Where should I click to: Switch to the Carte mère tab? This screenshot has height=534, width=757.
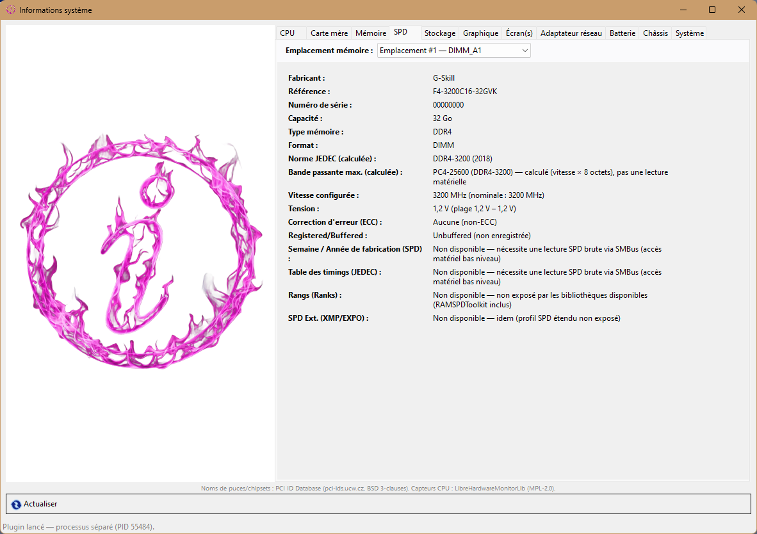[329, 33]
